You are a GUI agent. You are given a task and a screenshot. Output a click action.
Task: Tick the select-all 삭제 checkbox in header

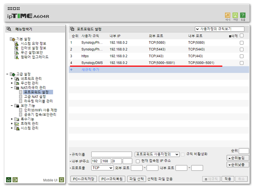coord(242,36)
